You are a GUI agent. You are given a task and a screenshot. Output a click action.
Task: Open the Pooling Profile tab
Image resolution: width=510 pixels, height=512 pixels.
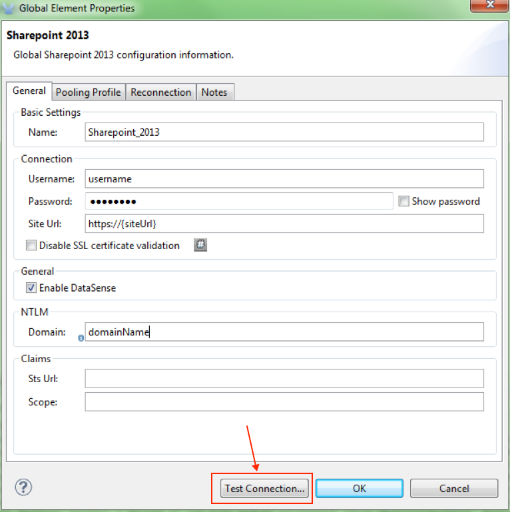(x=89, y=92)
